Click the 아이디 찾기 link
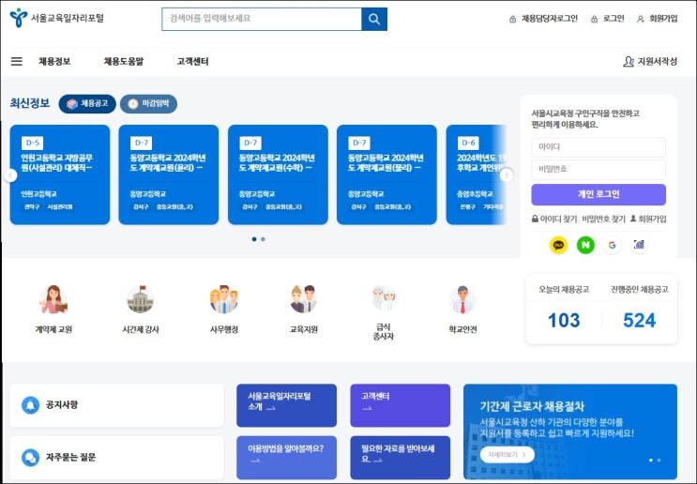Viewport: 697px width, 484px height. click(x=558, y=219)
